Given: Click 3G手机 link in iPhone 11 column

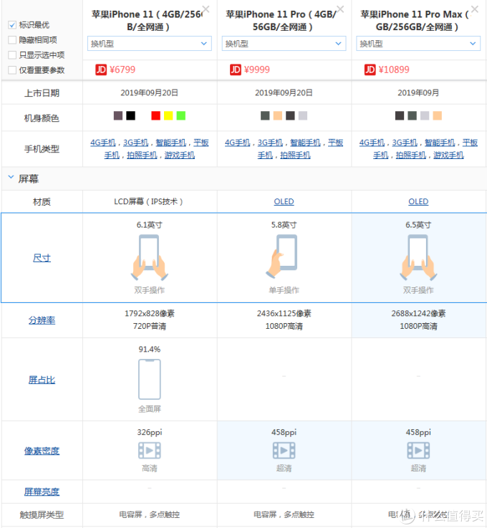Looking at the screenshot, I should point(135,143).
